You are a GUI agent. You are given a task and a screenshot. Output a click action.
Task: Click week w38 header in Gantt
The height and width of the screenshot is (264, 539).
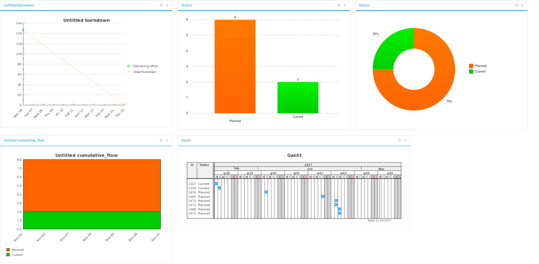(x=226, y=173)
